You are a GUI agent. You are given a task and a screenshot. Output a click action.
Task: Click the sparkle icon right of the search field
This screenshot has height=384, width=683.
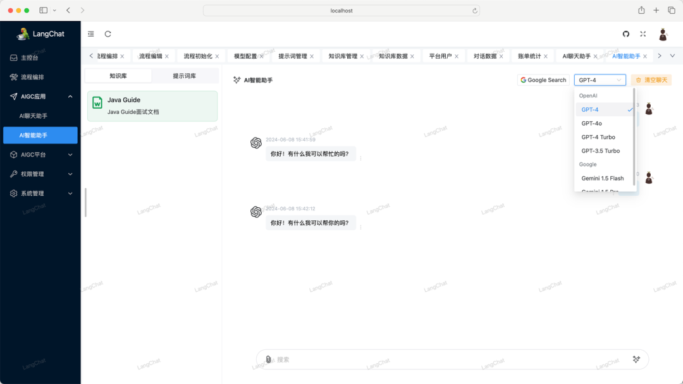tap(636, 359)
